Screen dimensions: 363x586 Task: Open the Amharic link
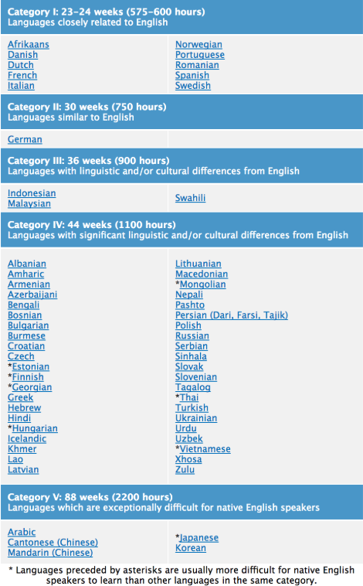[x=26, y=274]
